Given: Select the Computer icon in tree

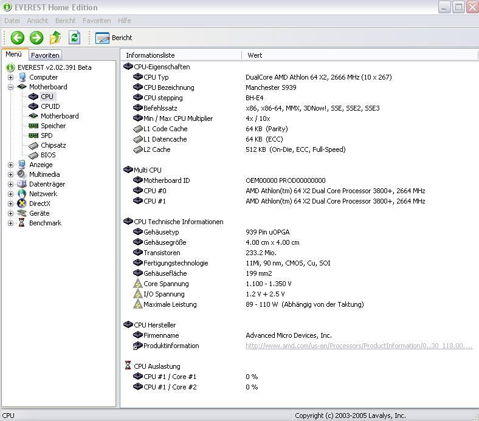Looking at the screenshot, I should point(22,77).
